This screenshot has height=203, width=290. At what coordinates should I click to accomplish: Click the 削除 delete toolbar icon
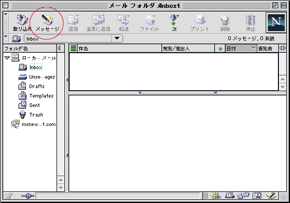tap(225, 20)
